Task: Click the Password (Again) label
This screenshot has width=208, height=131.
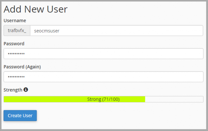Action: [22, 67]
